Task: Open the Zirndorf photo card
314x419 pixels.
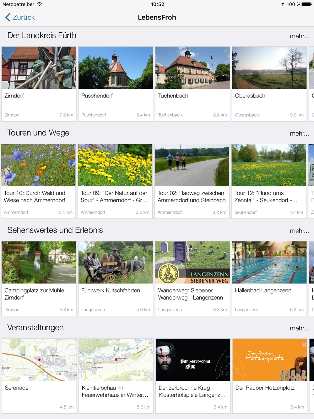Action: (39, 68)
